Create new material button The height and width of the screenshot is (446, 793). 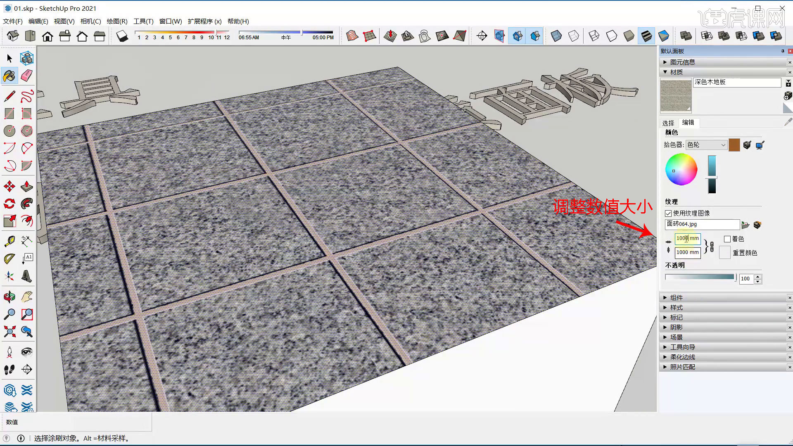pos(788,96)
